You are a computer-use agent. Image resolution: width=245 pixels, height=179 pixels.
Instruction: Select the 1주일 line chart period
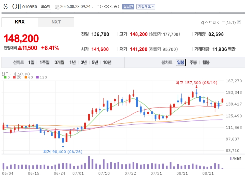[44, 62]
